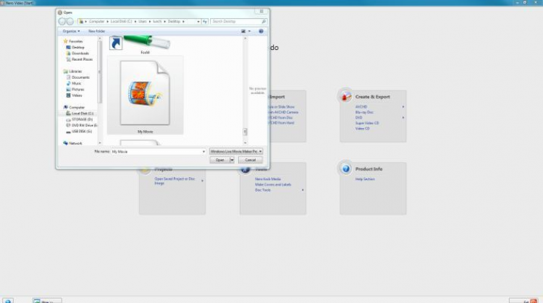Open the Organize menu
Screen dimensions: 543x303
pos(71,31)
